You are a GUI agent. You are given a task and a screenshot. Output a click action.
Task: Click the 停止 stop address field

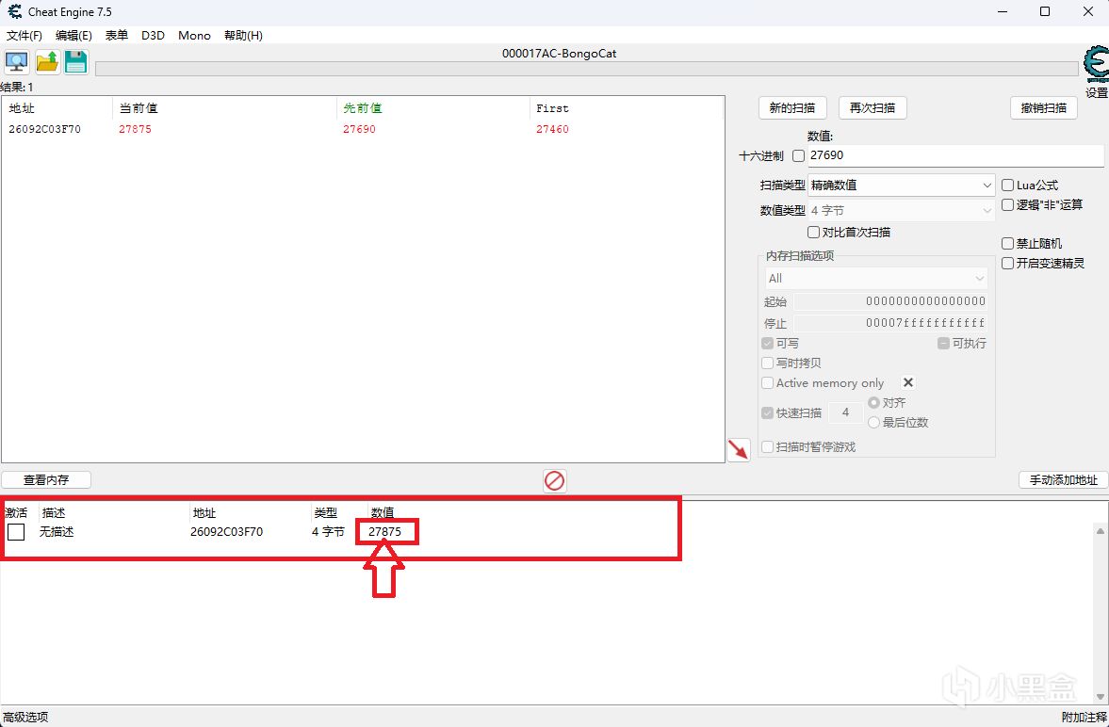pos(890,323)
